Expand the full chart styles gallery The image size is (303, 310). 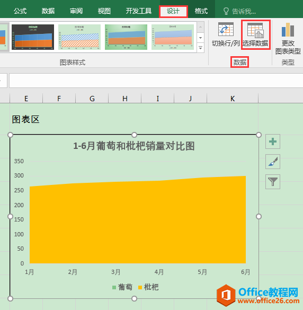pos(200,48)
